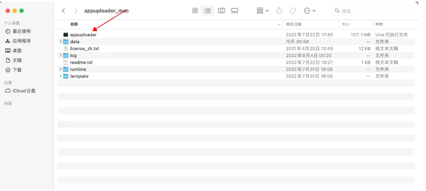This screenshot has height=191, width=426.
Task: Select the template folder name
Action: (79, 76)
